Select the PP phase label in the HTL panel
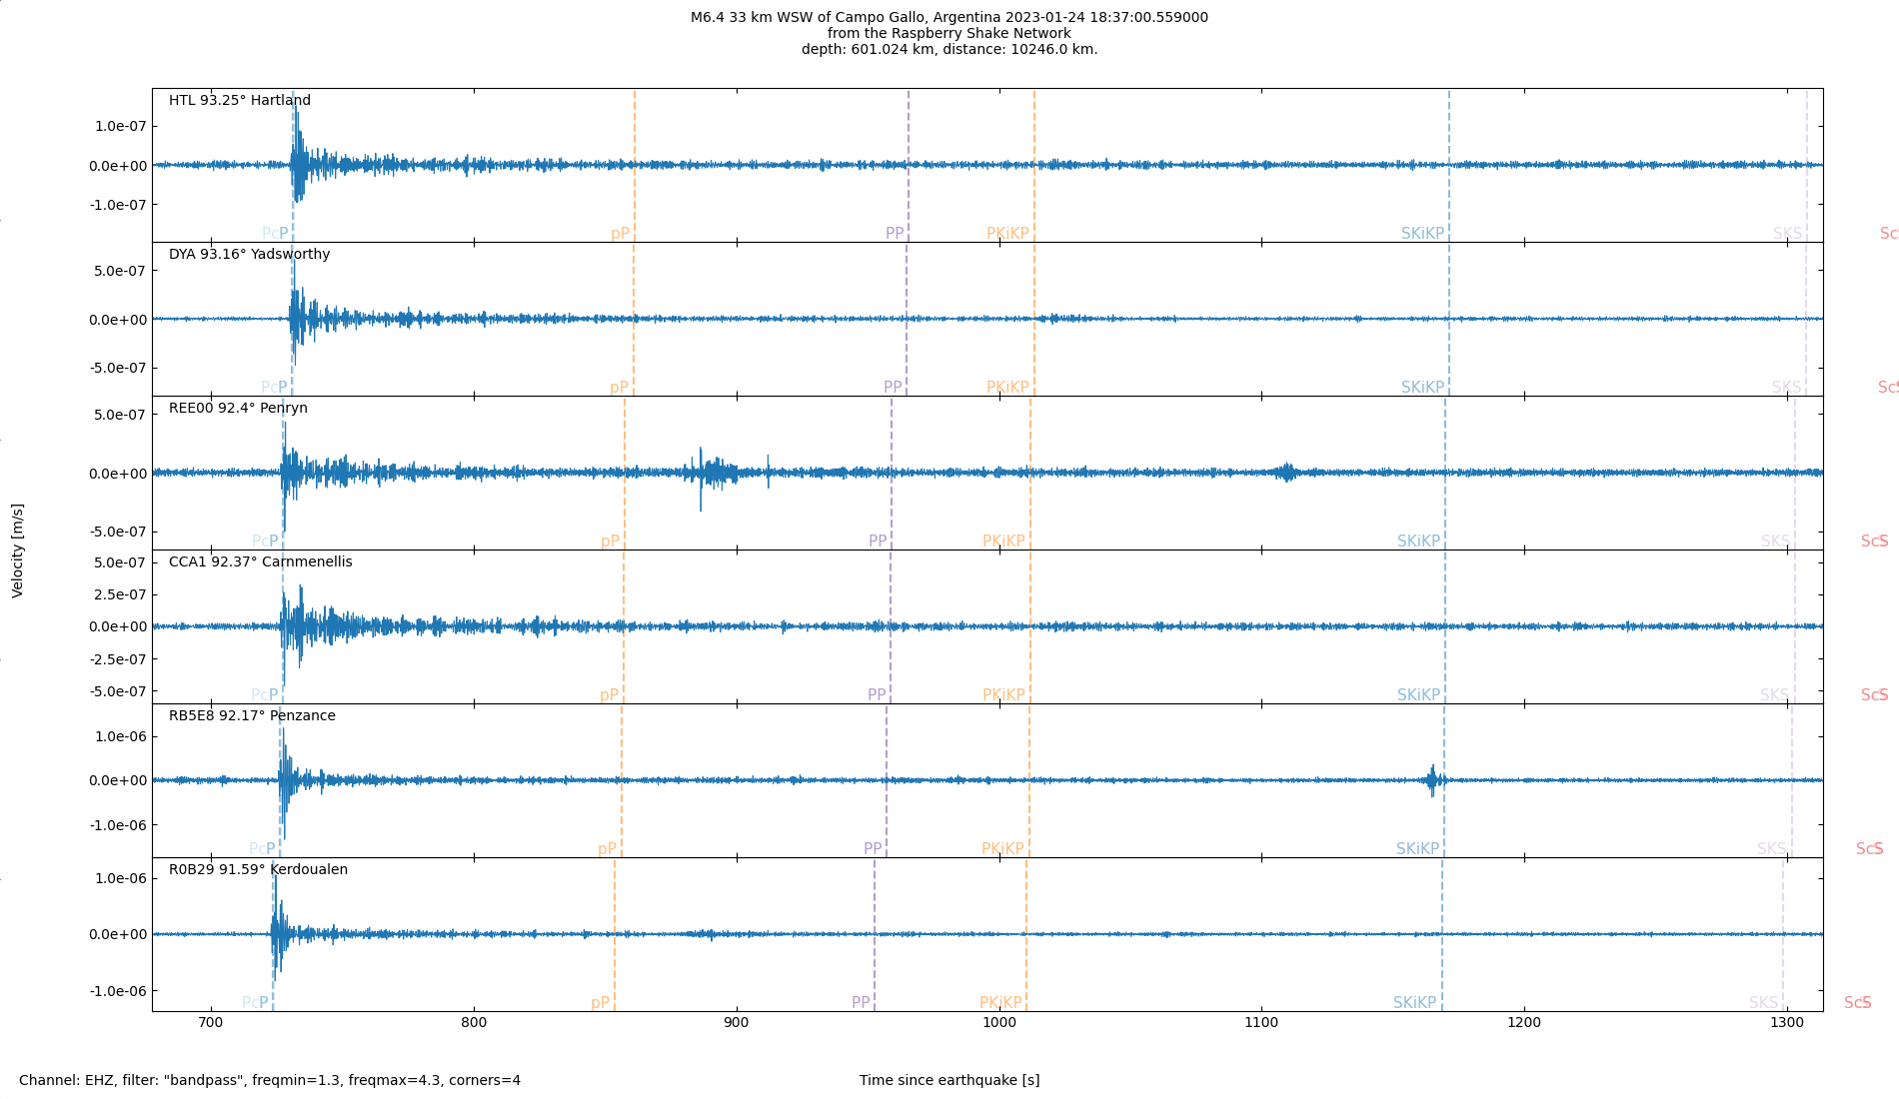The width and height of the screenshot is (1899, 1099). (895, 234)
